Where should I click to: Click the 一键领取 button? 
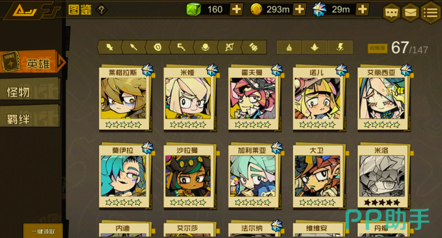click(43, 231)
